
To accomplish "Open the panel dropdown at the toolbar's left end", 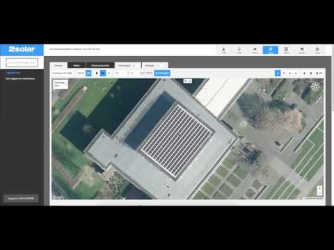I will point(63,74).
